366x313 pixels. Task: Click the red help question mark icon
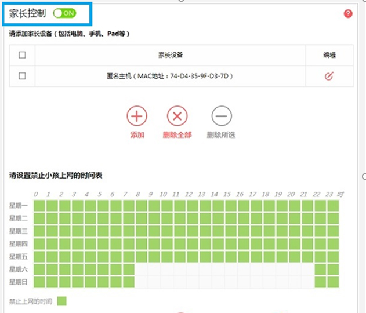coord(348,13)
